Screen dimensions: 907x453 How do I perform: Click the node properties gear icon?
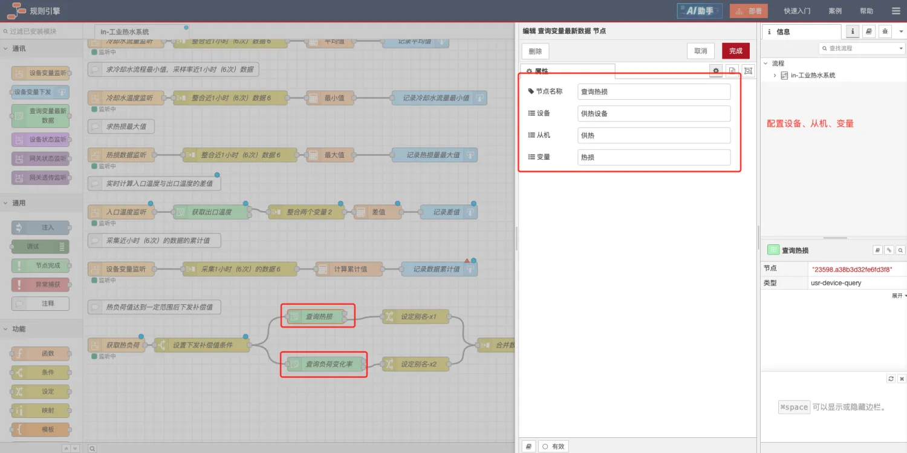pyautogui.click(x=716, y=71)
